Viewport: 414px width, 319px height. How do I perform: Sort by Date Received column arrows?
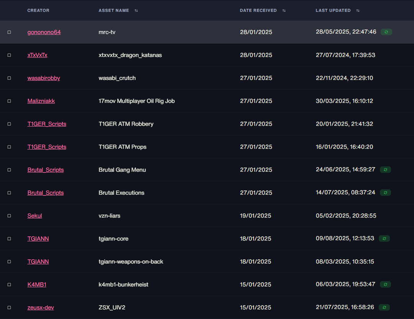click(x=284, y=11)
